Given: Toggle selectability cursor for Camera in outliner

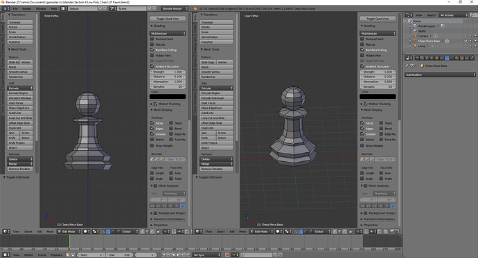Looking at the screenshot, I should coord(470,36).
